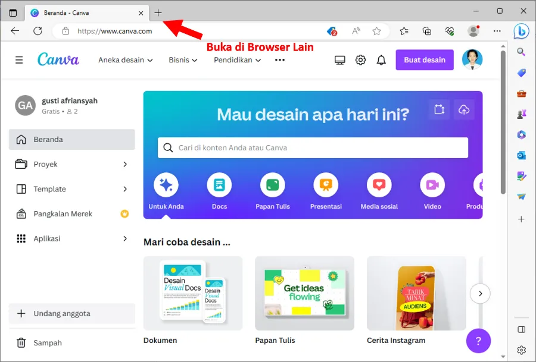The image size is (536, 362).
Task: Open Proyek in the sidebar
Action: click(72, 164)
